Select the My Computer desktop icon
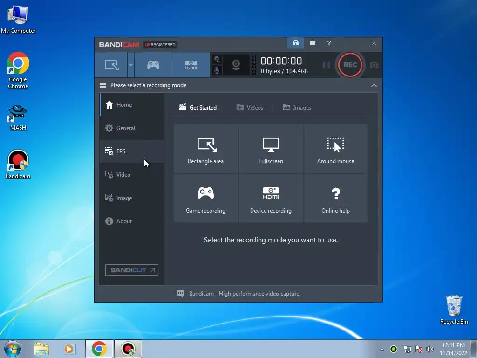Image resolution: width=477 pixels, height=358 pixels. 18,20
